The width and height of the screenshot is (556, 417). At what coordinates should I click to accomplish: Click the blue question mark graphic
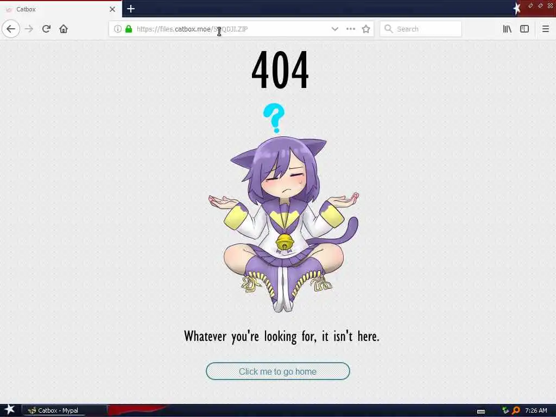(x=274, y=118)
